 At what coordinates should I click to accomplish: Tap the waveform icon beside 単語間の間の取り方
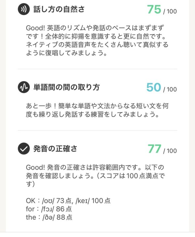click(24, 87)
